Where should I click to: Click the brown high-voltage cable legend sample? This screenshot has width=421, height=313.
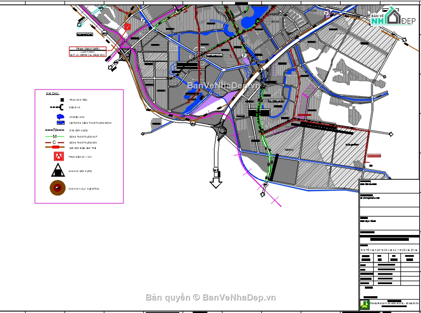55,148
